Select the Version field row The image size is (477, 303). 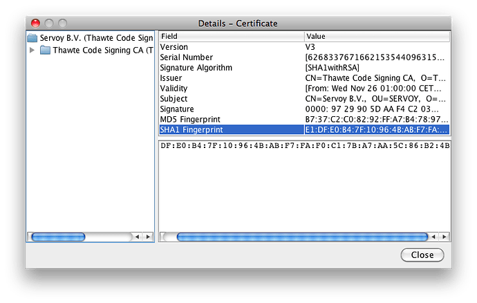tap(304, 47)
